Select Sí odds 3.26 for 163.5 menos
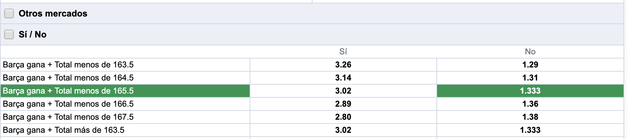Image resolution: width=627 pixels, height=139 pixels. pos(343,65)
